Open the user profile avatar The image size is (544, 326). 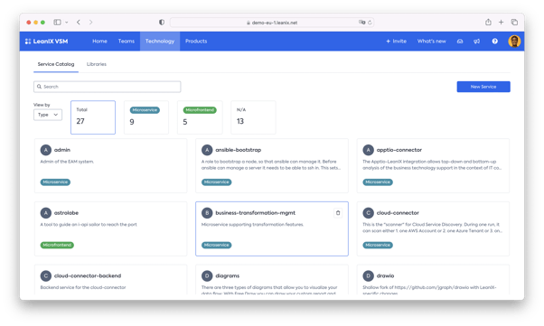(x=514, y=42)
